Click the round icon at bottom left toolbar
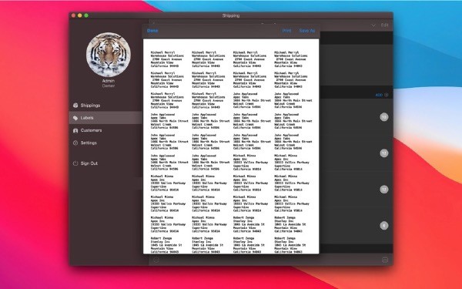 [156, 260]
